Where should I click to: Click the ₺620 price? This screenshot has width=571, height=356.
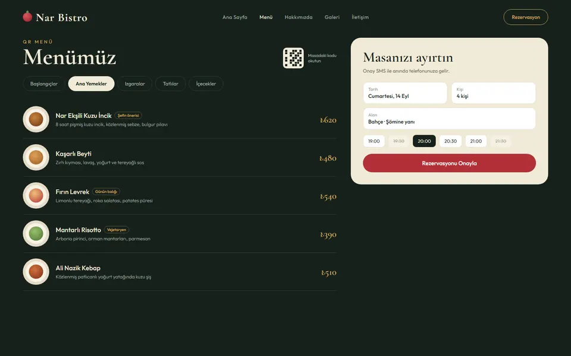click(328, 120)
